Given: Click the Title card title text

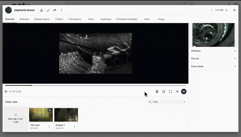Looking at the screenshot, I should (x=35, y=125).
